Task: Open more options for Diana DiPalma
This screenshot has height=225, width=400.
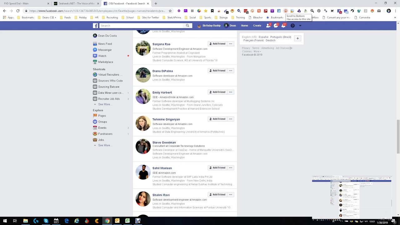Action: coord(231,71)
